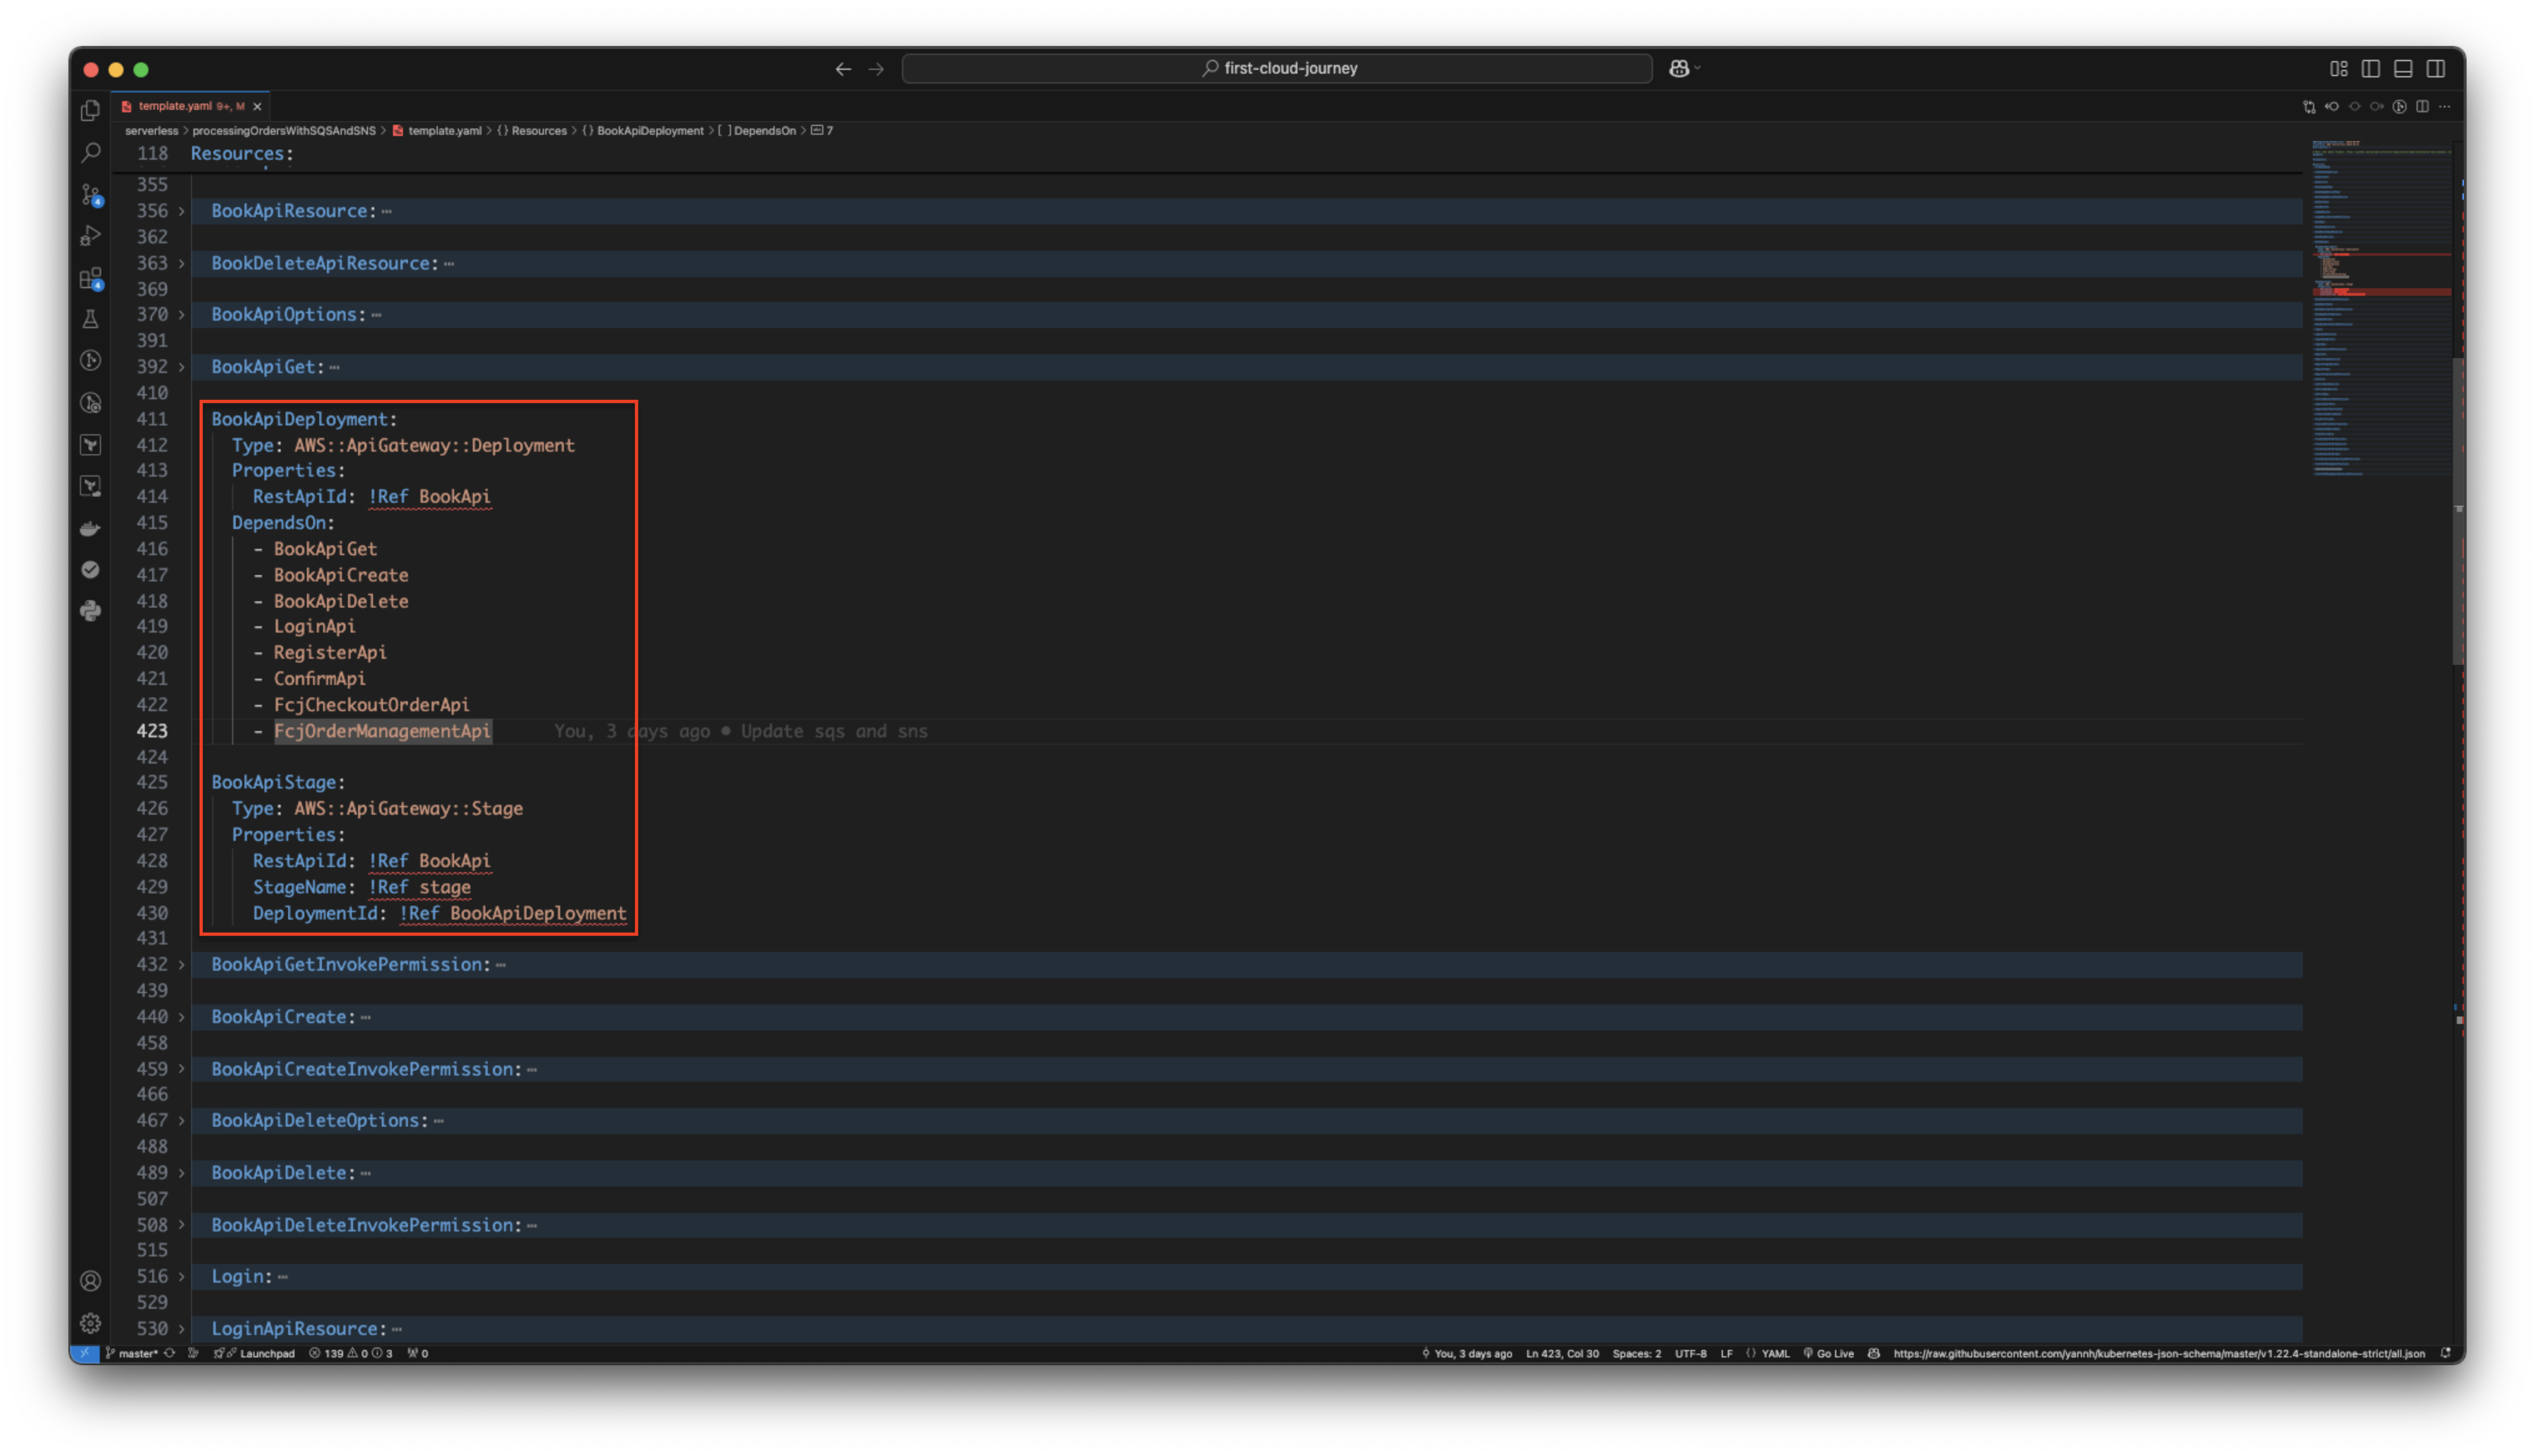Click the remote window icon in status bar
Image resolution: width=2535 pixels, height=1456 pixels.
[x=85, y=1353]
